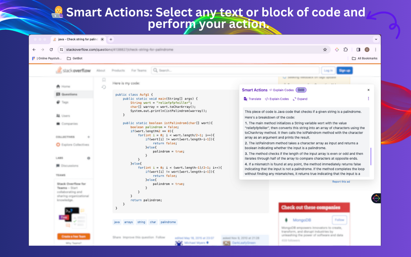
Task: Click the browser address bar URL
Action: tap(119, 49)
